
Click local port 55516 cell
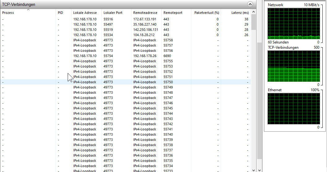pos(108,19)
